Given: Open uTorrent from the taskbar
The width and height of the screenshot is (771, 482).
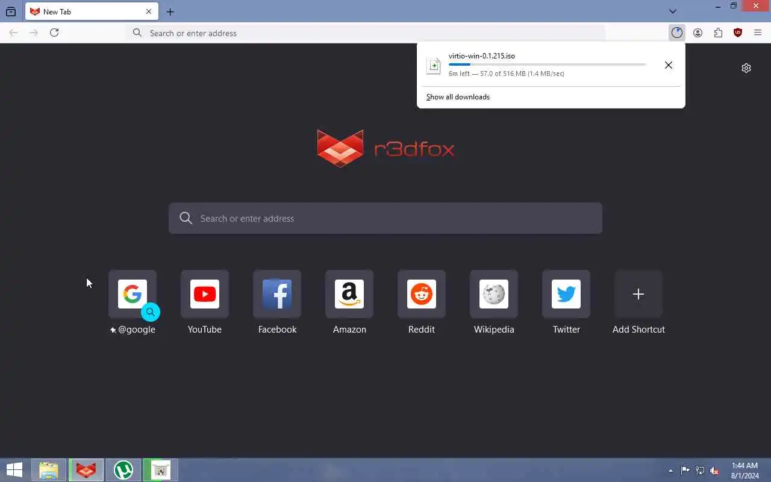Looking at the screenshot, I should coord(123,470).
